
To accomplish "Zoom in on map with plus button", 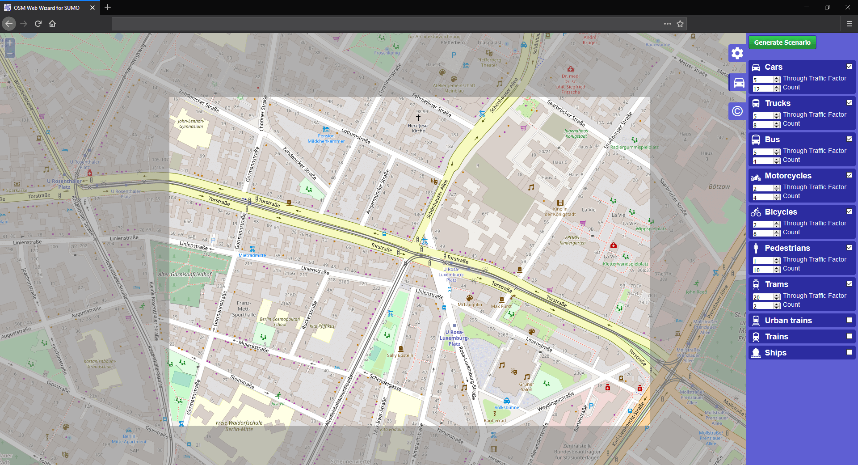I will (x=9, y=43).
